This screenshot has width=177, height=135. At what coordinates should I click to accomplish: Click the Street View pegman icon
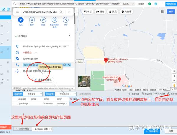coord(174,85)
